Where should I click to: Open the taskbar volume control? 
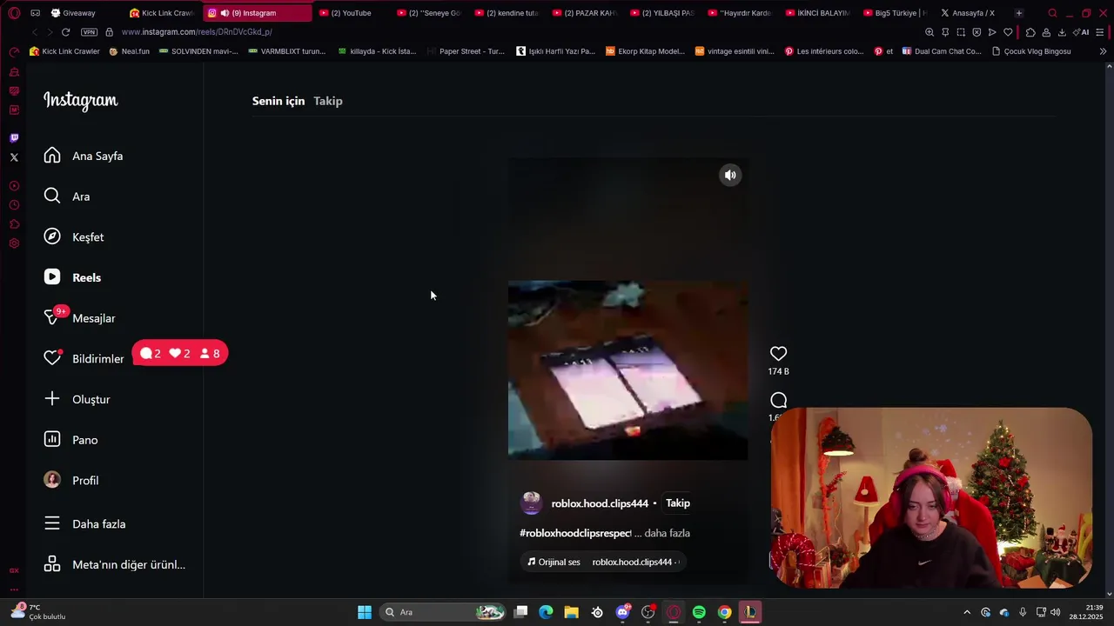(x=1056, y=612)
